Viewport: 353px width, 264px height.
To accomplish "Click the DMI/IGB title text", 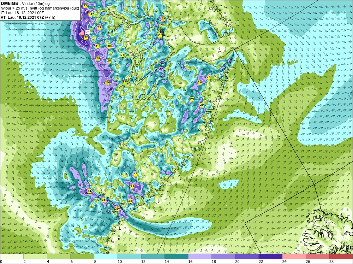I will pyautogui.click(x=10, y=4).
